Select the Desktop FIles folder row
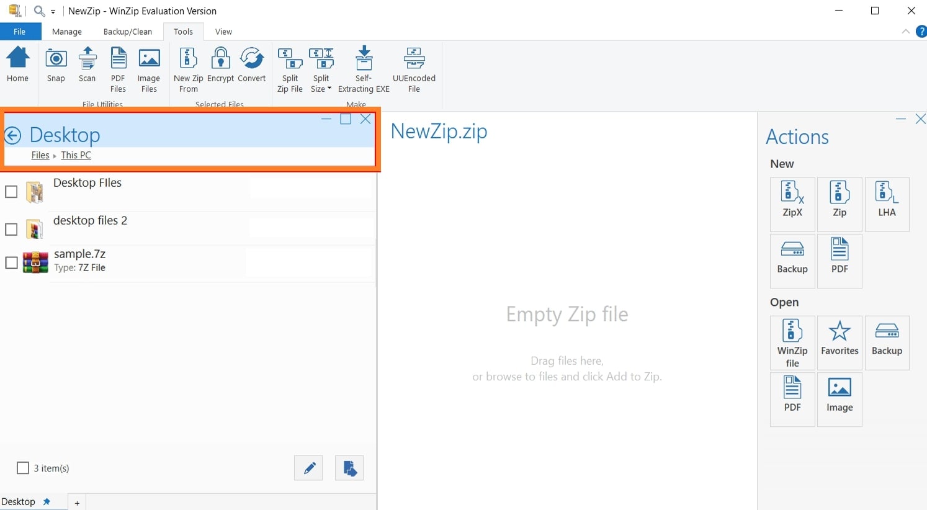The image size is (927, 510). tap(189, 191)
